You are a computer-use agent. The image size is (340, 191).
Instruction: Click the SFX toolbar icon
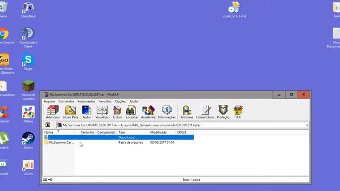238,112
